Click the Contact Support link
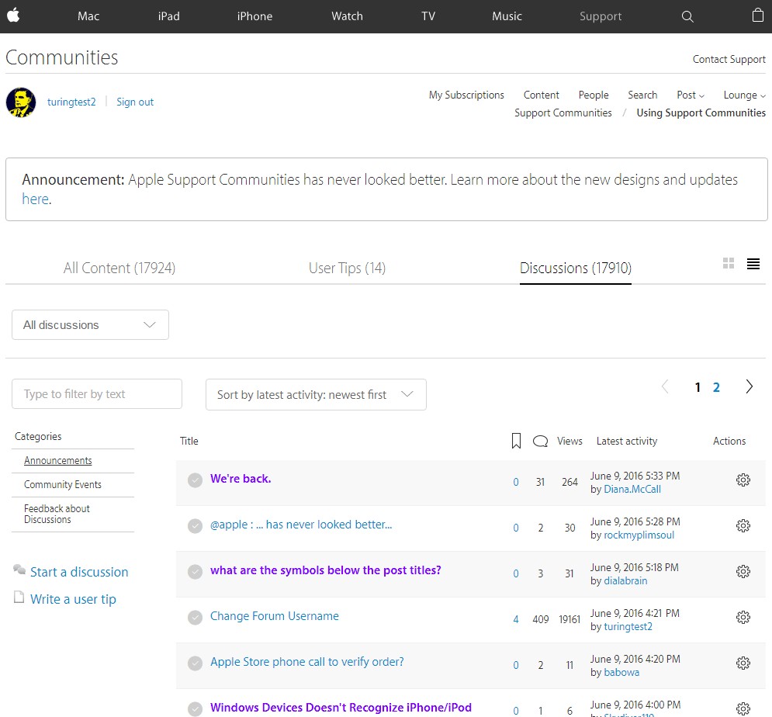This screenshot has width=772, height=717. tap(729, 59)
